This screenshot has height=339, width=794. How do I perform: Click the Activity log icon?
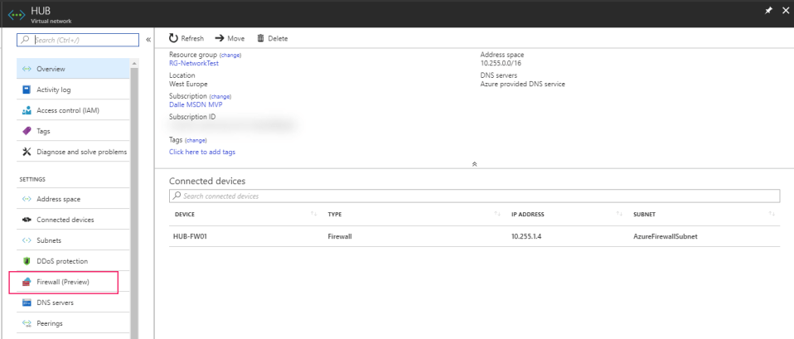tap(27, 90)
